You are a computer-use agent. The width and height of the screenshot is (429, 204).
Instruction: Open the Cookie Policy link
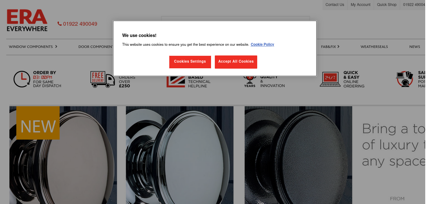262,44
